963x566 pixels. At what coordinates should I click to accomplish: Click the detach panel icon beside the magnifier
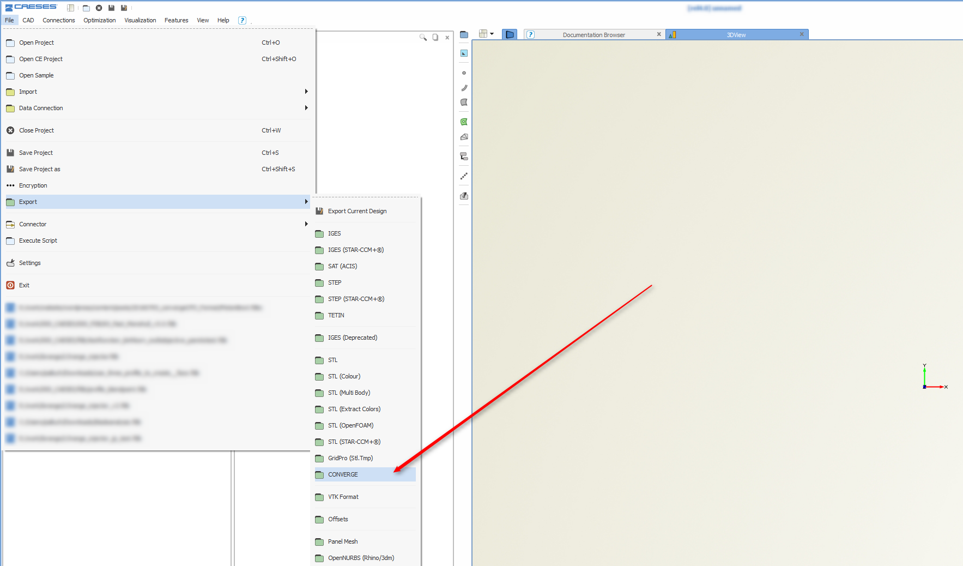[435, 37]
